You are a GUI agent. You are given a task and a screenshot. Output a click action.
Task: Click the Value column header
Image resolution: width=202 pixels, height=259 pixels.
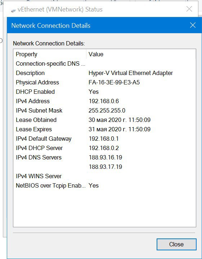[x=141, y=54]
